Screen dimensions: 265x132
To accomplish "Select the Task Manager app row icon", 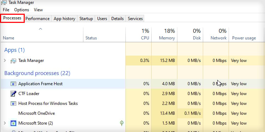I will pos(13,61).
